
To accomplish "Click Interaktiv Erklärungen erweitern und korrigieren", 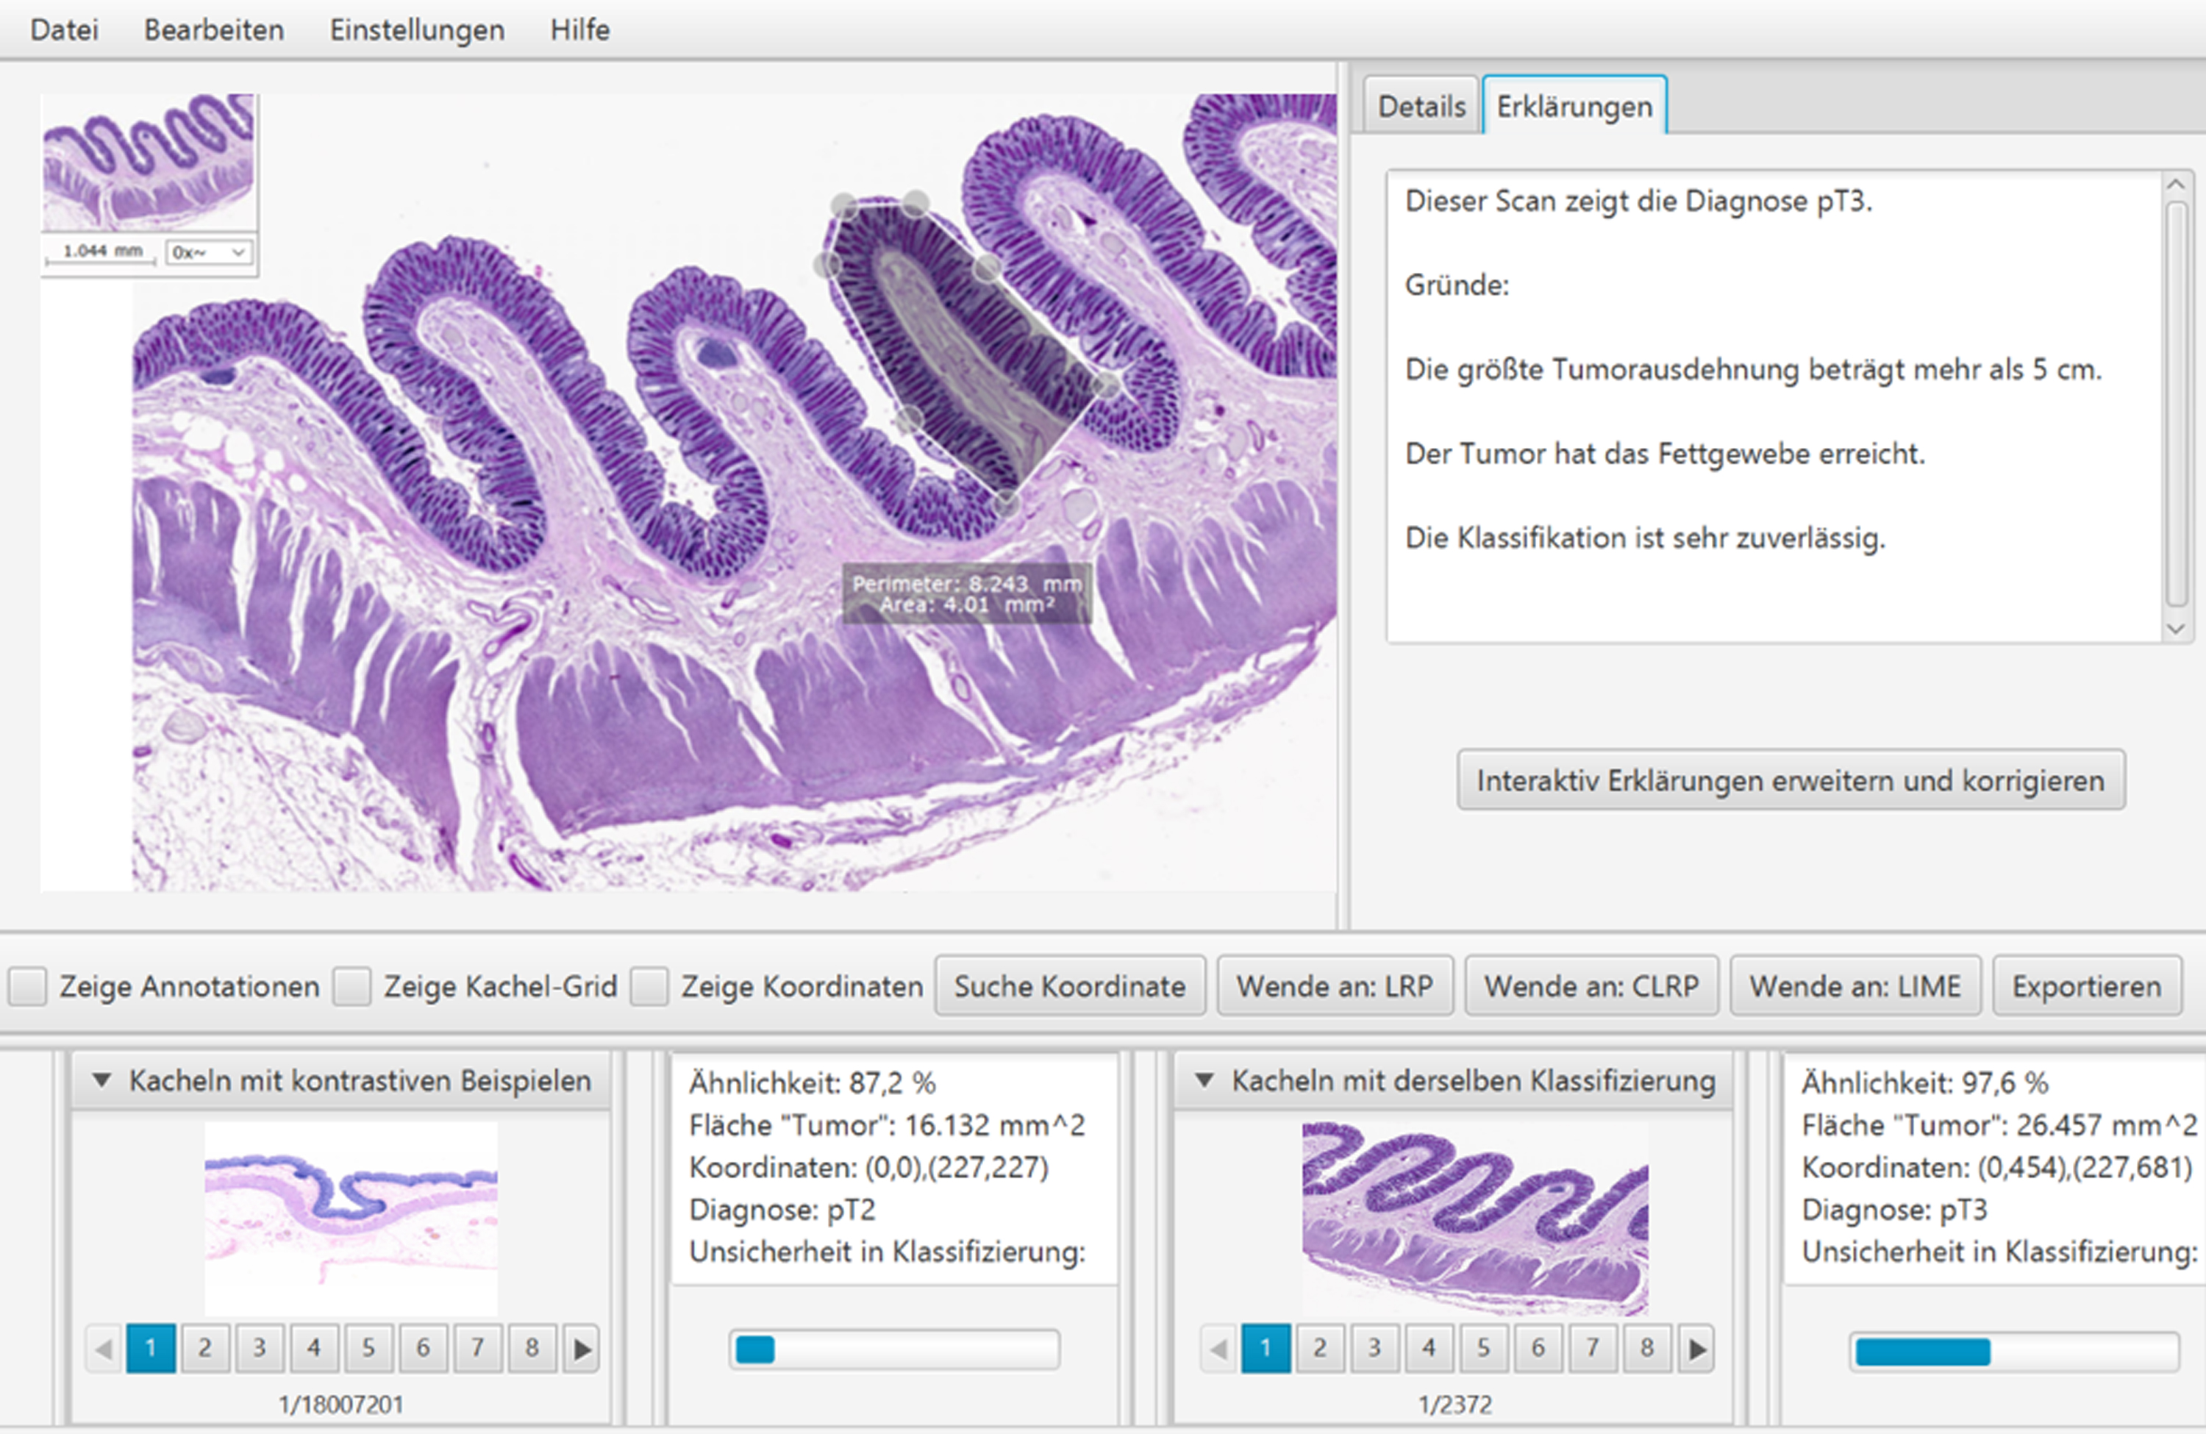I will point(1790,780).
